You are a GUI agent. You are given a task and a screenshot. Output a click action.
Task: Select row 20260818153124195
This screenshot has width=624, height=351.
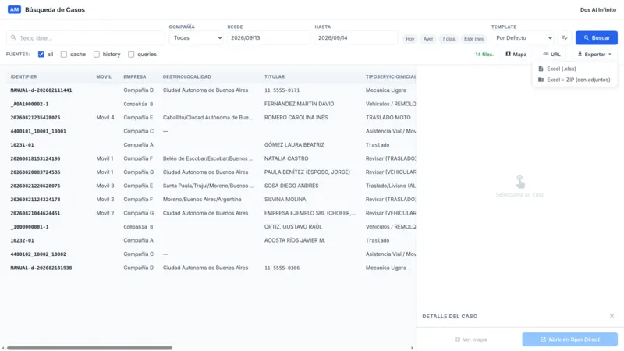pos(211,158)
